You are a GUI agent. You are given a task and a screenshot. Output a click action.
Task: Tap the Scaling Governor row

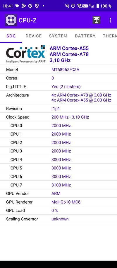tap(58, 219)
